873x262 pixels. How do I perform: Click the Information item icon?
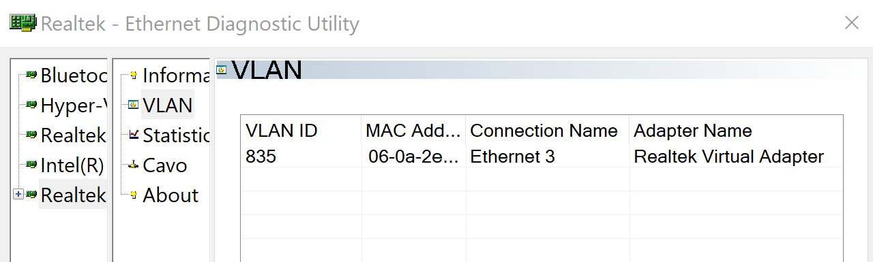(133, 75)
